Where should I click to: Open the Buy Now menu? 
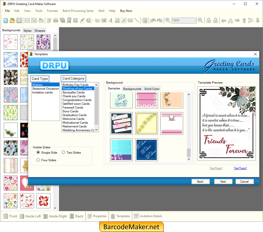126,11
